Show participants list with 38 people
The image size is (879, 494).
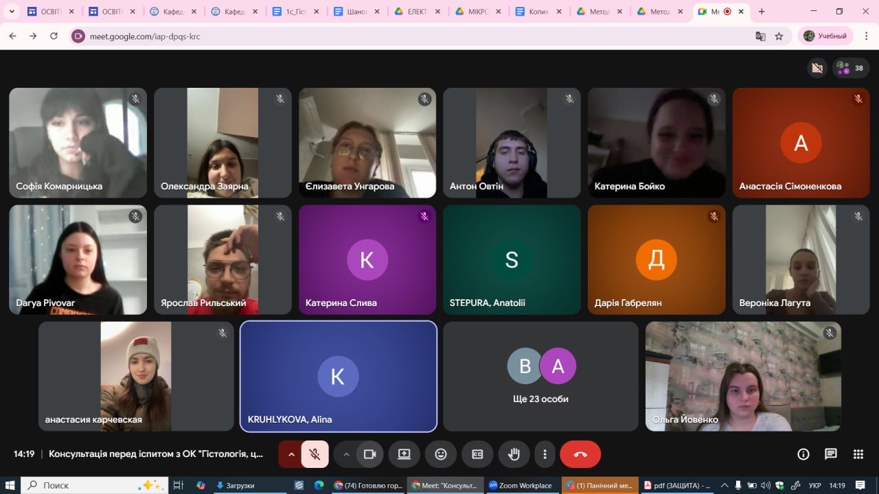[851, 68]
